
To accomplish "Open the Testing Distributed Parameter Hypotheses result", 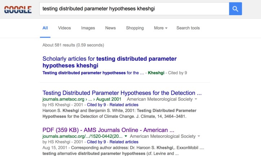I will click(122, 93).
